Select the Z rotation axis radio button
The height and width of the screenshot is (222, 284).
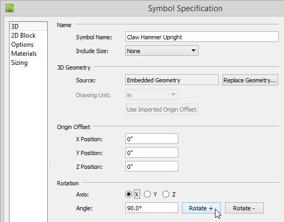166,194
